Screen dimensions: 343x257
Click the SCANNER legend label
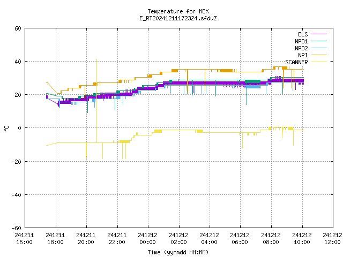296,62
